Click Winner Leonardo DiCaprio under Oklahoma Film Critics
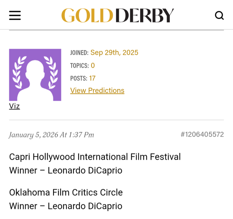233x219 pixels. point(66,206)
